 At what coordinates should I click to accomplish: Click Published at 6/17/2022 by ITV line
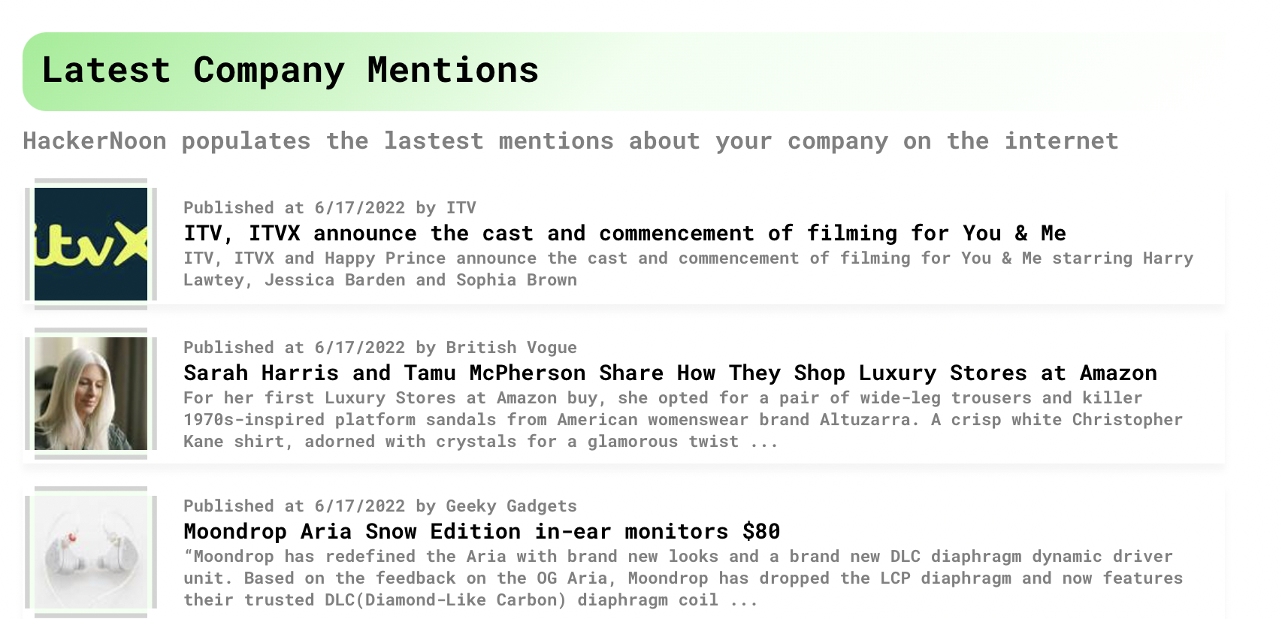pyautogui.click(x=330, y=207)
